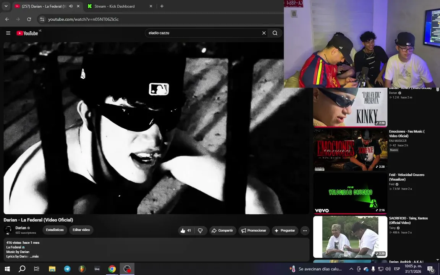The height and width of the screenshot is (275, 440).
Task: Open 'Feid - Velocidad Crucero' title link
Action: click(x=407, y=177)
